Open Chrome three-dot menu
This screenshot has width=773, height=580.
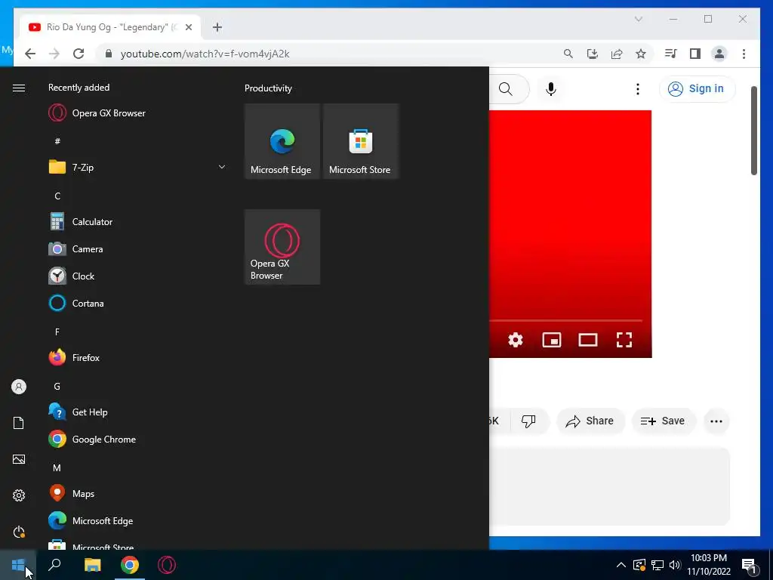[744, 54]
